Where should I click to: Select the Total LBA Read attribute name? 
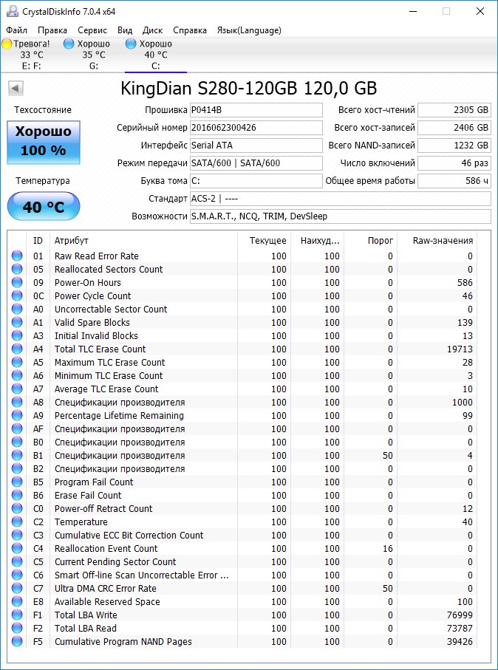(86, 628)
